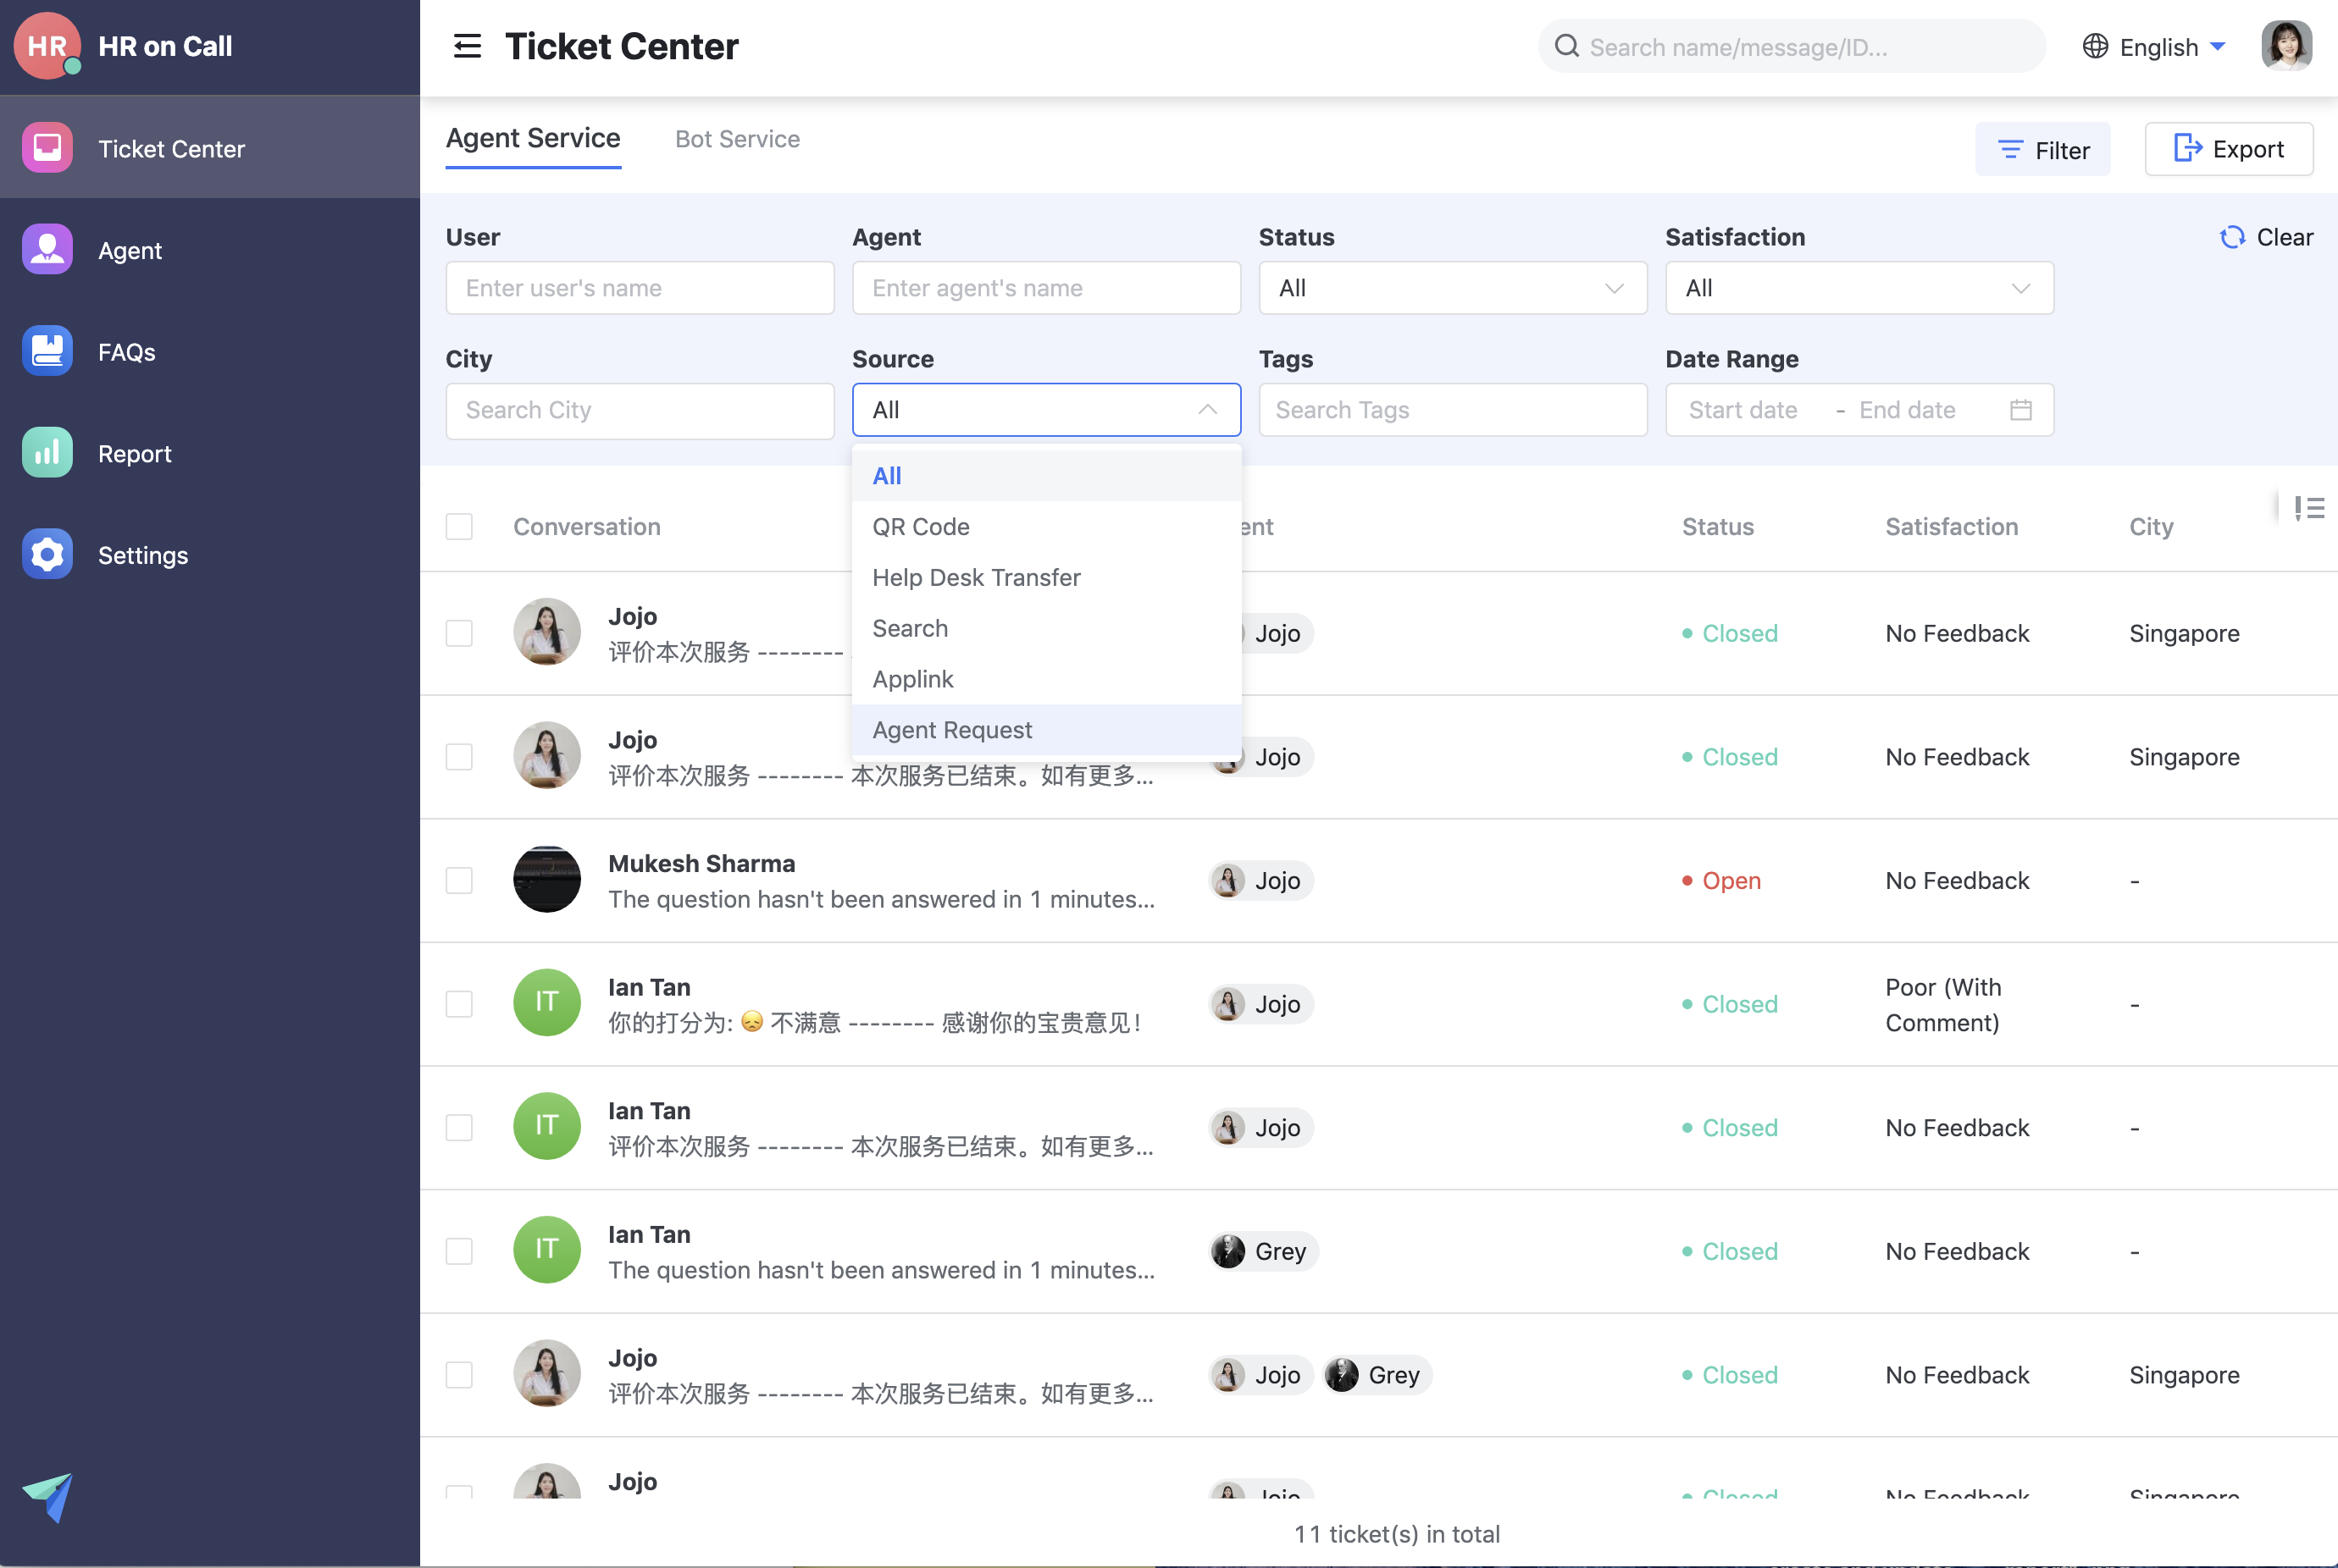Click the Open status label
The height and width of the screenshot is (1568, 2338).
pyautogui.click(x=1731, y=881)
